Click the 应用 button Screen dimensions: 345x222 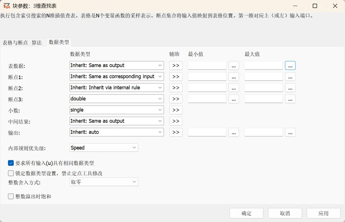coord(323,213)
